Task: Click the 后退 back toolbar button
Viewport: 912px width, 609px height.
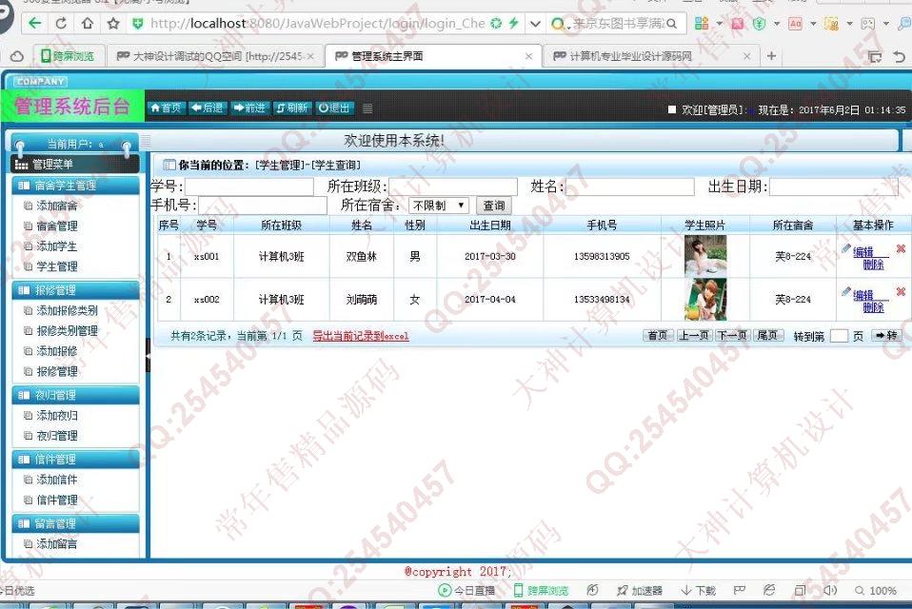Action: (207, 108)
